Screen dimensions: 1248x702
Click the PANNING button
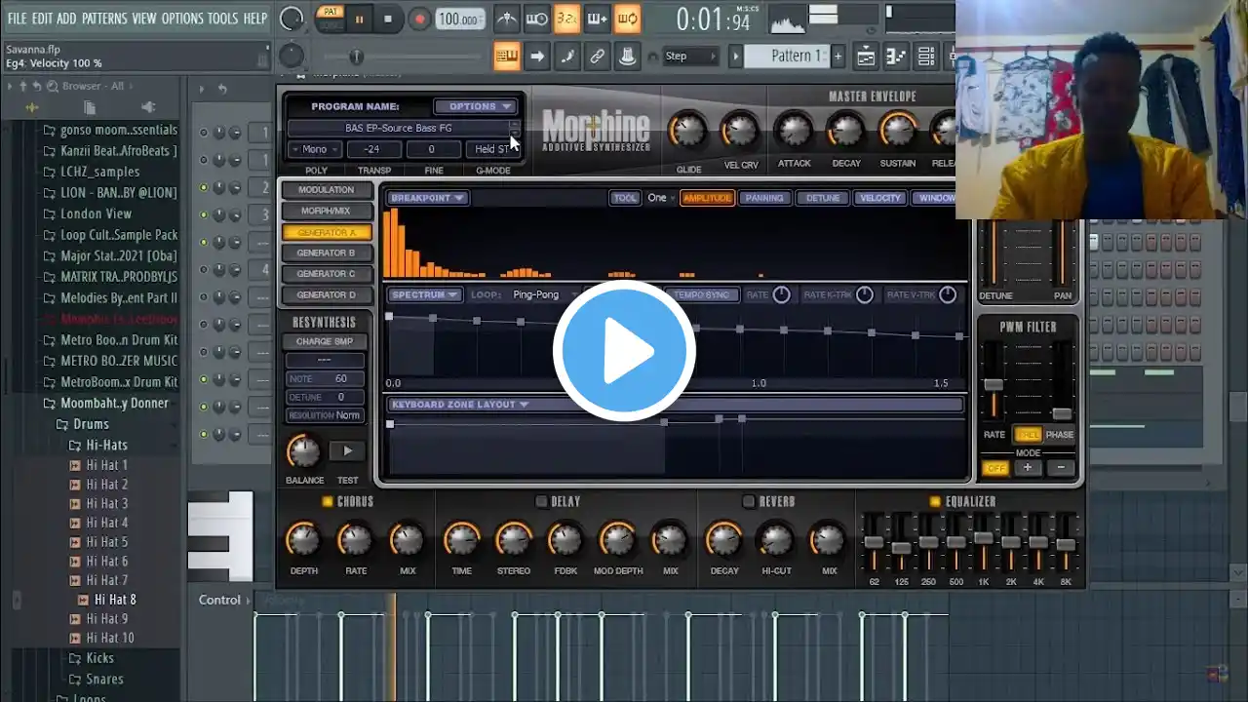(x=764, y=198)
